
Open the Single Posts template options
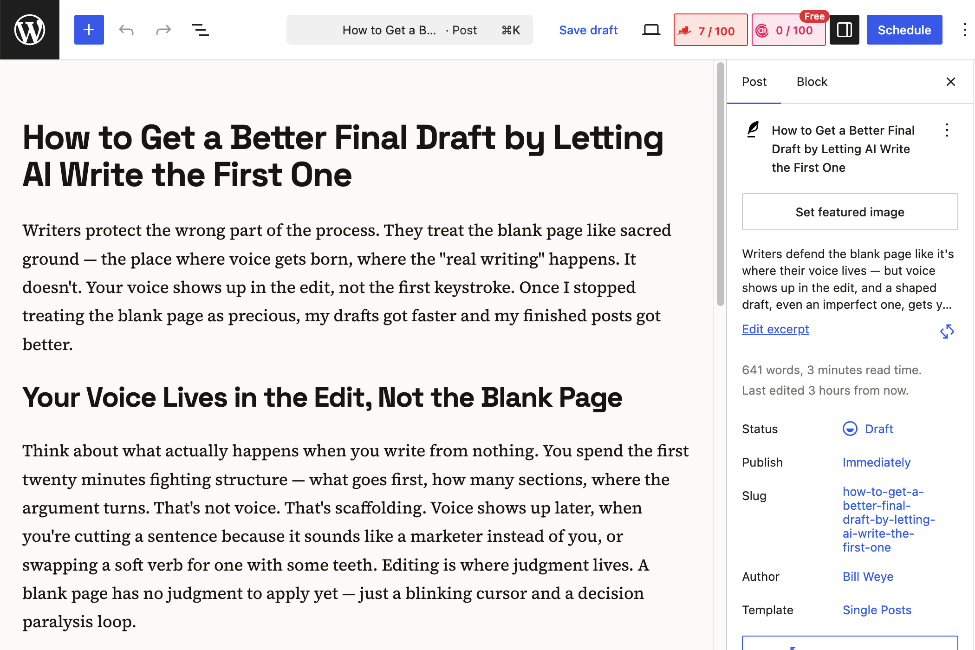point(877,610)
